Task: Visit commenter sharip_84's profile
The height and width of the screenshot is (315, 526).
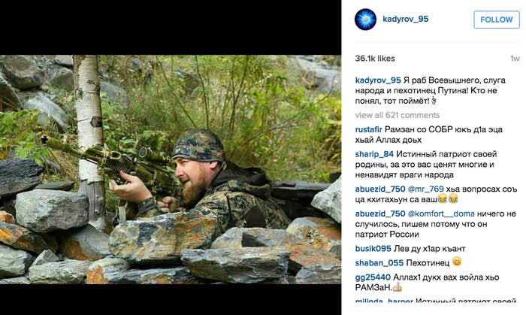Action: coord(374,154)
